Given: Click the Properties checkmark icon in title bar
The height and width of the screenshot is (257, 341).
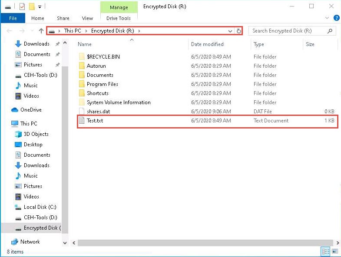Looking at the screenshot, I should tap(22, 7).
